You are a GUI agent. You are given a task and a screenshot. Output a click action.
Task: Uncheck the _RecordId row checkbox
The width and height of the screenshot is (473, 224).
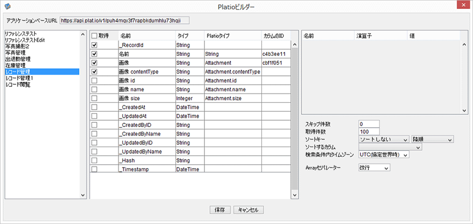click(94, 45)
